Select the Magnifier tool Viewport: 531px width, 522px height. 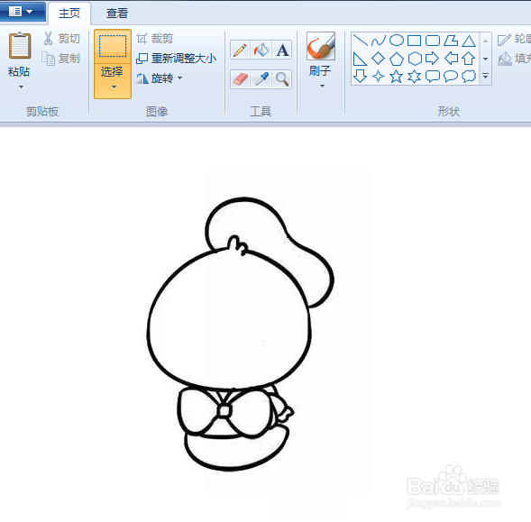click(282, 79)
